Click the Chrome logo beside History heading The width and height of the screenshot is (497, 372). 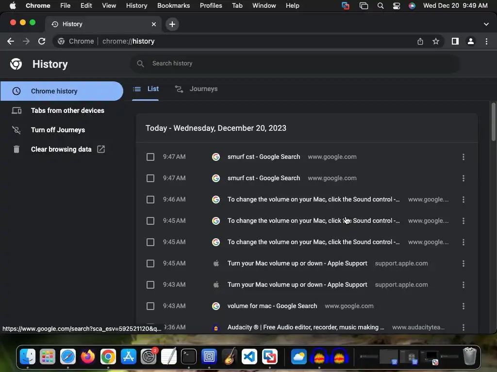[x=16, y=64]
